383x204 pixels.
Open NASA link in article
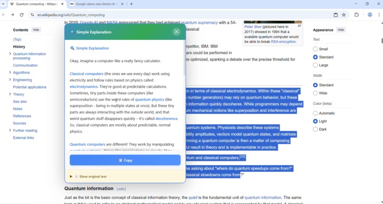click(112, 23)
